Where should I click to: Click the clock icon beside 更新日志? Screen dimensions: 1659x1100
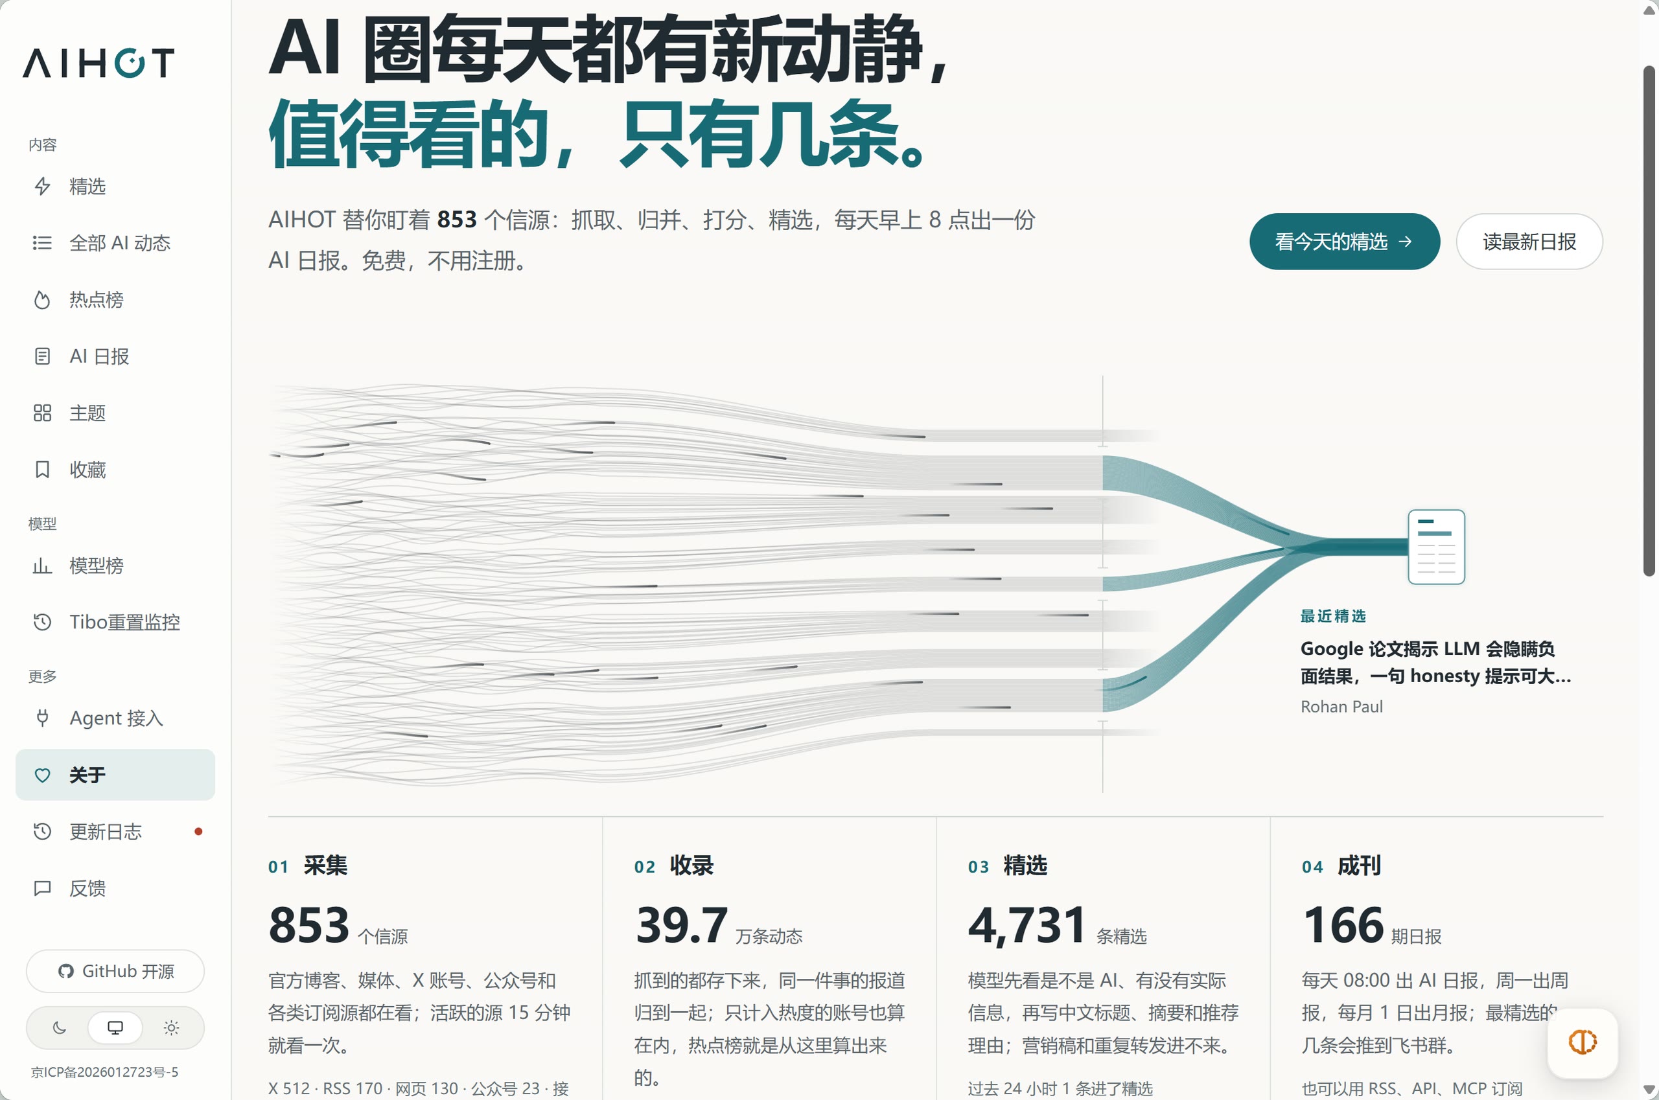click(x=43, y=831)
